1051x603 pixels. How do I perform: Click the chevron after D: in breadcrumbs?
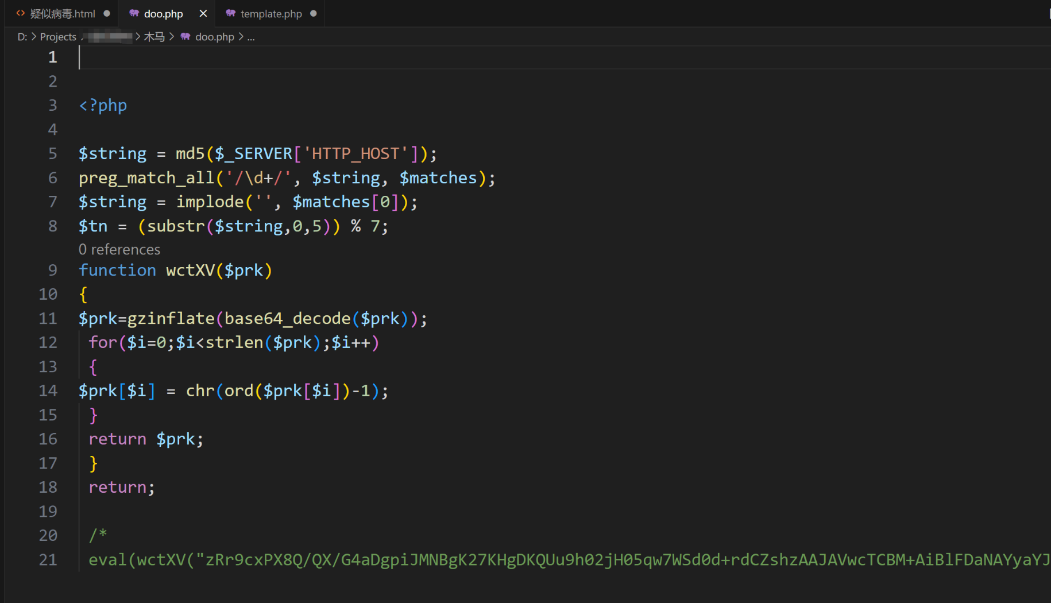(x=34, y=37)
